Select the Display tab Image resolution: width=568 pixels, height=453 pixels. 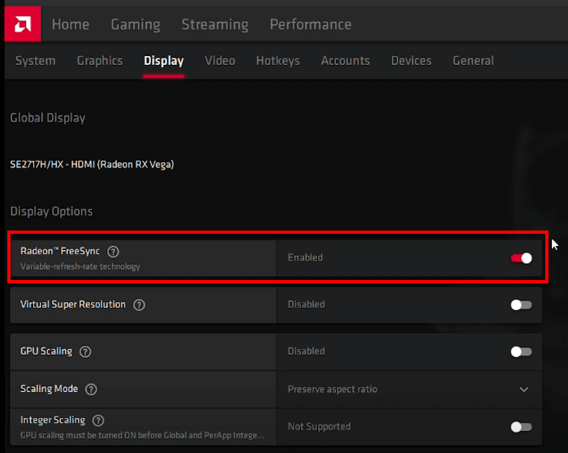click(164, 61)
